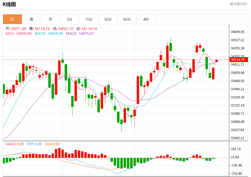This screenshot has width=251, height=177.
Task: Click the 15.84 MACD axis label
Action: coord(235,157)
